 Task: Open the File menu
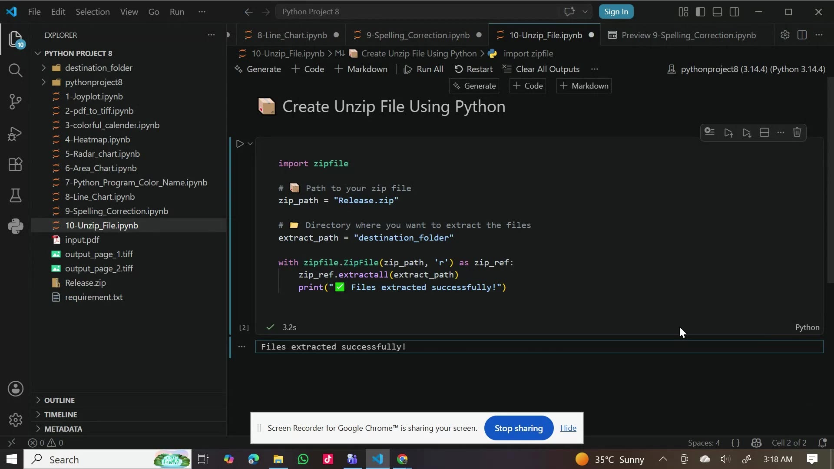[x=34, y=12]
